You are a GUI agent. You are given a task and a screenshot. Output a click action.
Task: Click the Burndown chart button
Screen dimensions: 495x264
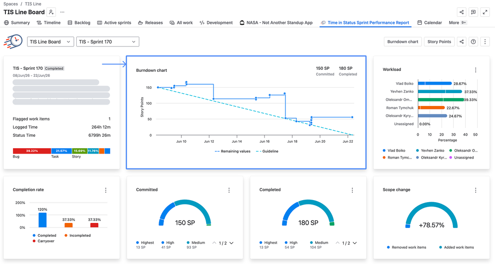tap(402, 42)
